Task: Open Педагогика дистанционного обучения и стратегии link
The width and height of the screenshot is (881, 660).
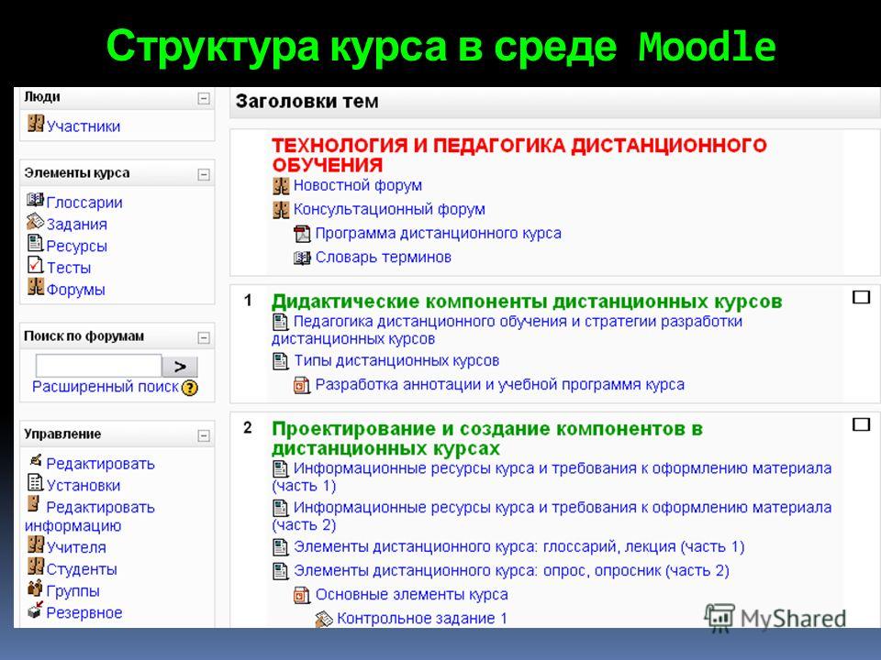Action: pos(507,330)
